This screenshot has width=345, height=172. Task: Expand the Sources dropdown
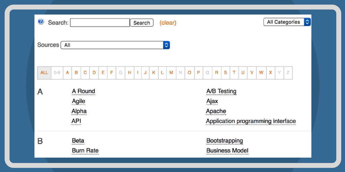tap(115, 45)
